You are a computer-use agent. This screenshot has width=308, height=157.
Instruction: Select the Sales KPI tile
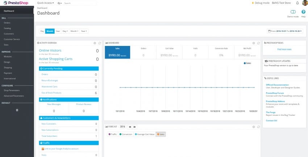point(117,52)
